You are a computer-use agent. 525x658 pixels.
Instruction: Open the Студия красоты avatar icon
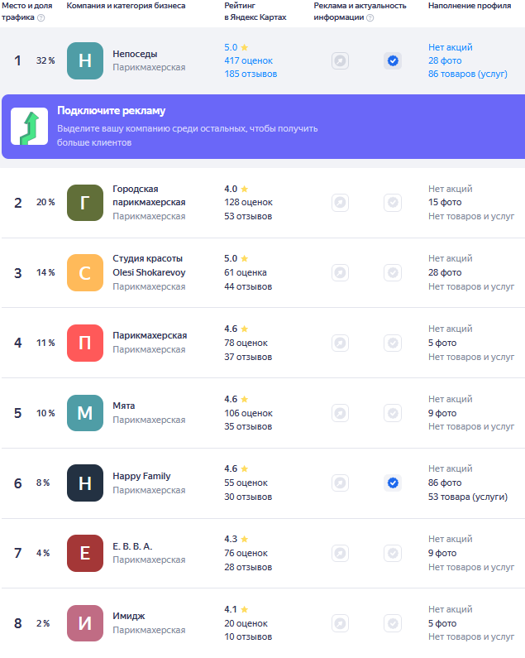(x=85, y=273)
